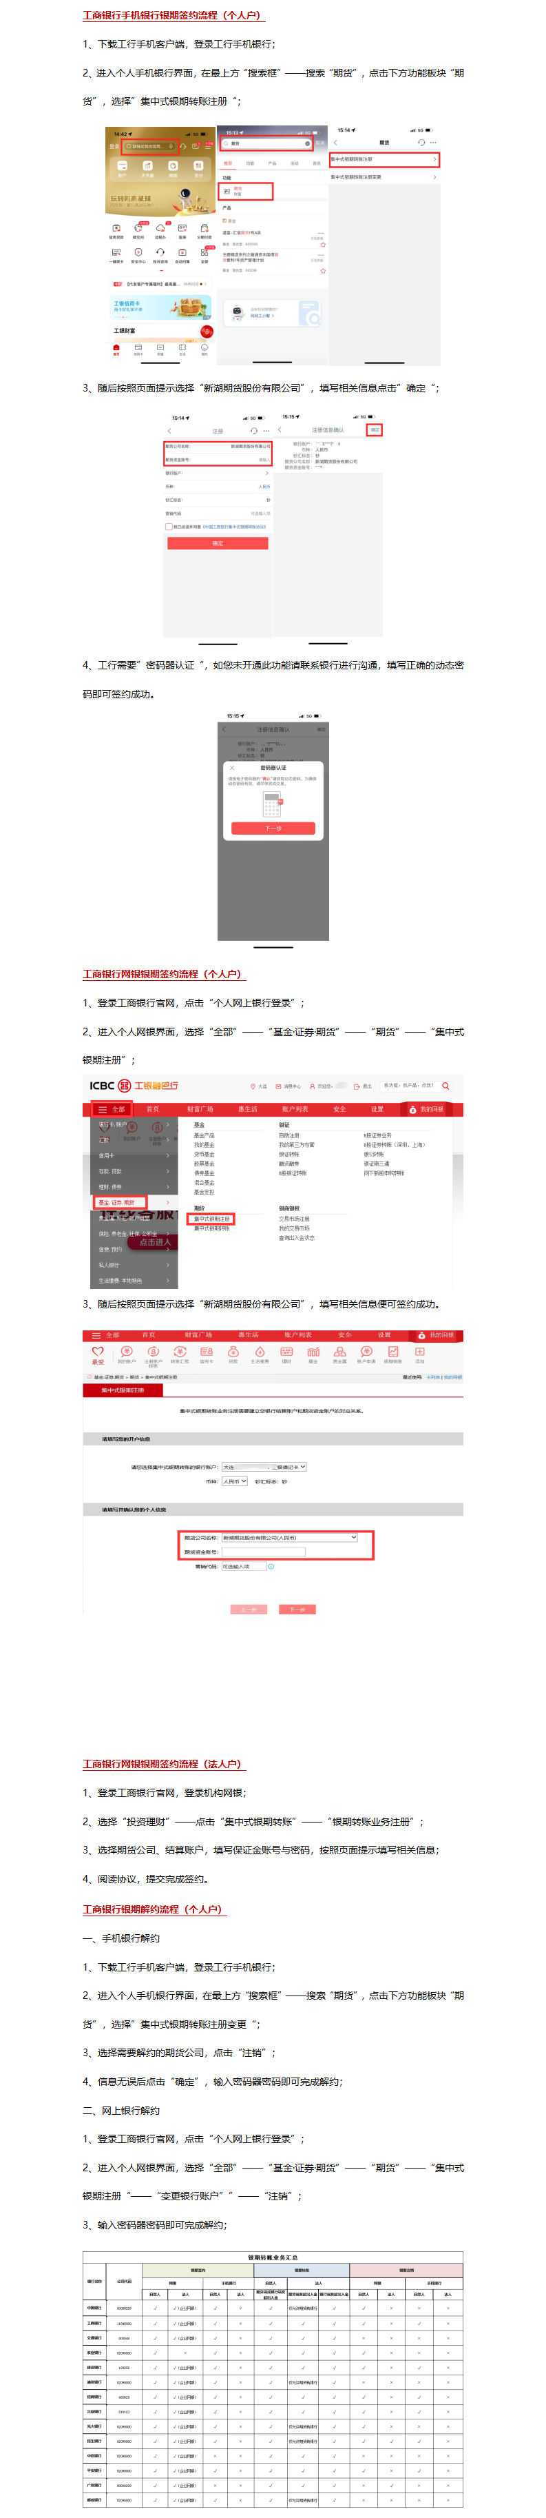Close the 密码器认证 dialog with the X
Image resolution: width=546 pixels, height=2518 pixels.
click(x=231, y=767)
